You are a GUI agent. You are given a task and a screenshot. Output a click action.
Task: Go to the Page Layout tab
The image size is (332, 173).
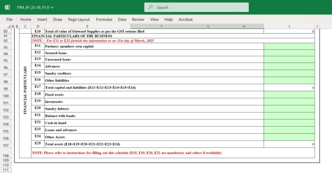coord(79,19)
